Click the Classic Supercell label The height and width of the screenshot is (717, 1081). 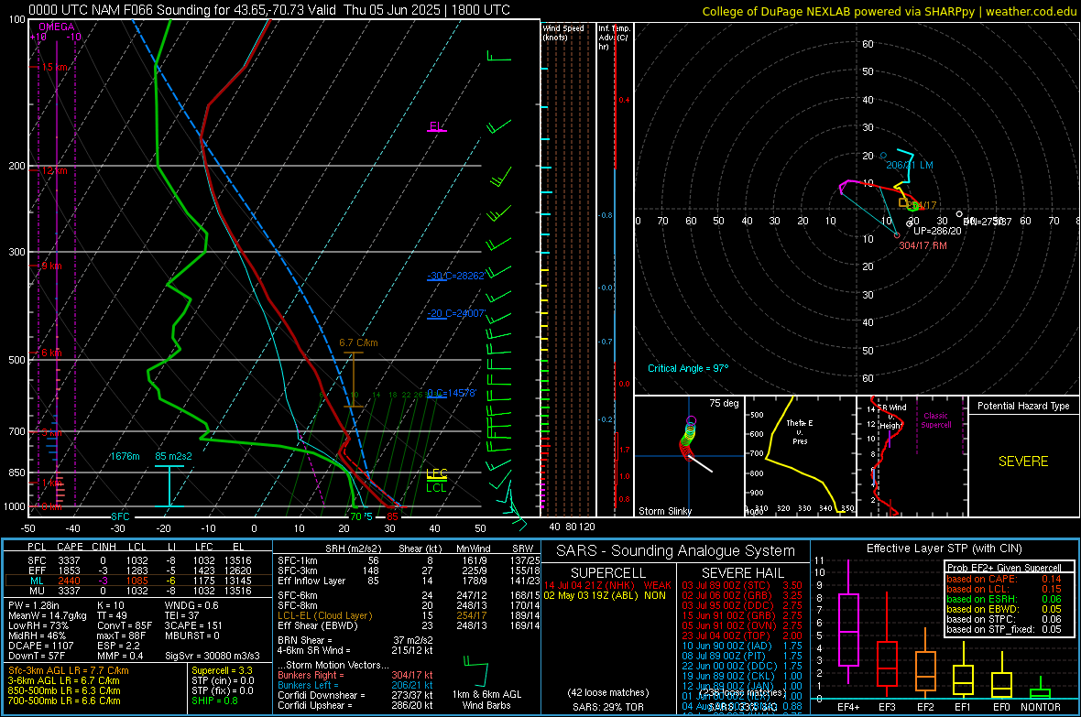click(936, 420)
